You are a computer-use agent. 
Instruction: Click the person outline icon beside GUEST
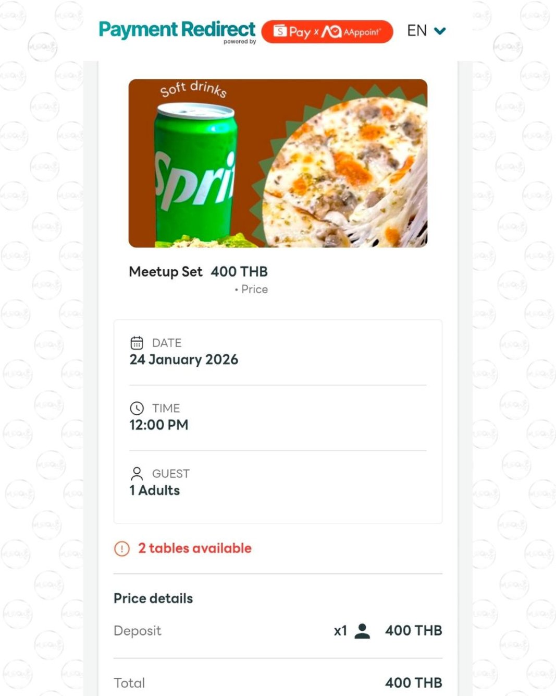click(137, 473)
